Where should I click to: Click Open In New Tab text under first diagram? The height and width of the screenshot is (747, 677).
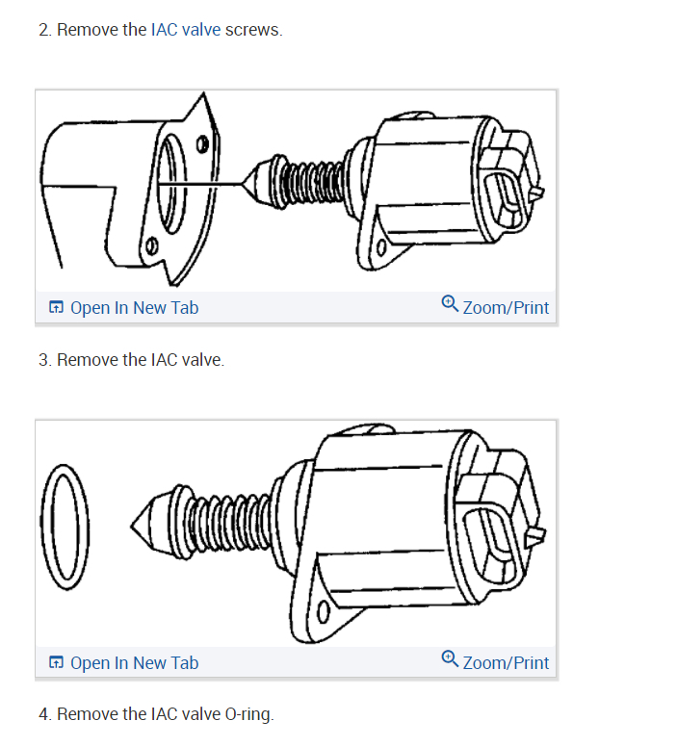(135, 308)
